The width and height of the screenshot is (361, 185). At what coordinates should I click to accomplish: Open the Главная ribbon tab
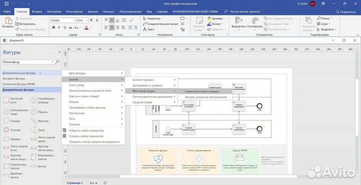point(22,11)
